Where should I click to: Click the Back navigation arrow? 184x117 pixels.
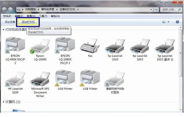click(x=5, y=10)
